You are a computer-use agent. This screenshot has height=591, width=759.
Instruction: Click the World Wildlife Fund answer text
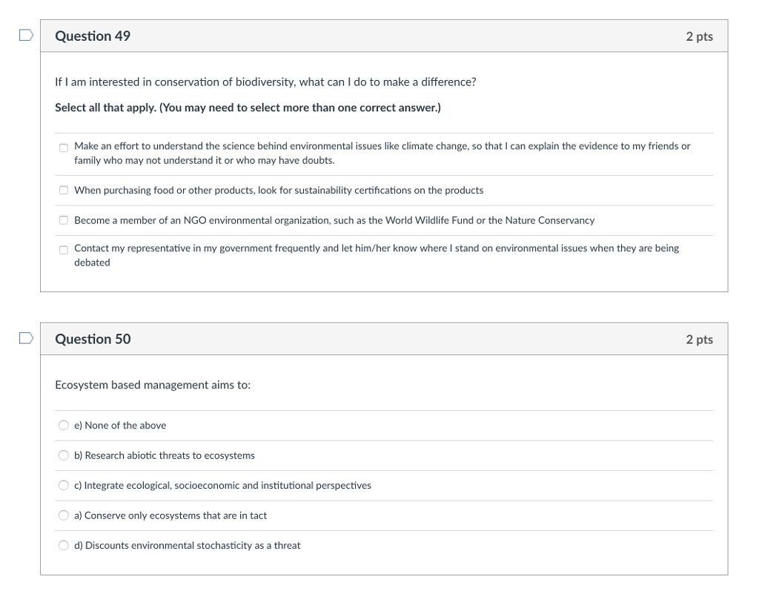point(334,220)
